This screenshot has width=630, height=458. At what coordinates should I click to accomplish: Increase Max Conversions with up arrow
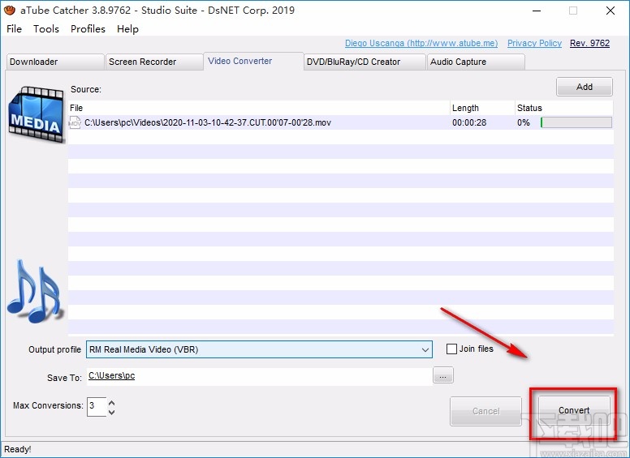[111, 402]
